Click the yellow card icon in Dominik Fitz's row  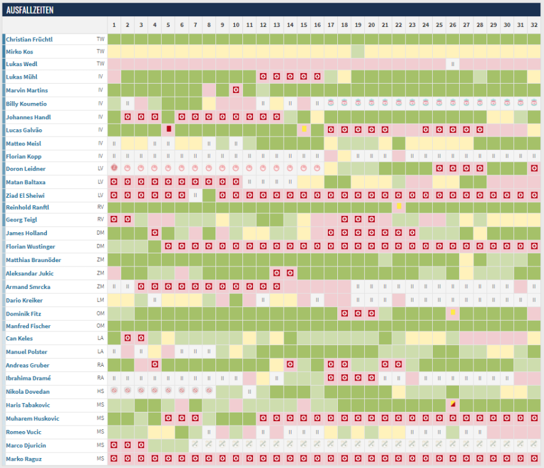coord(453,312)
